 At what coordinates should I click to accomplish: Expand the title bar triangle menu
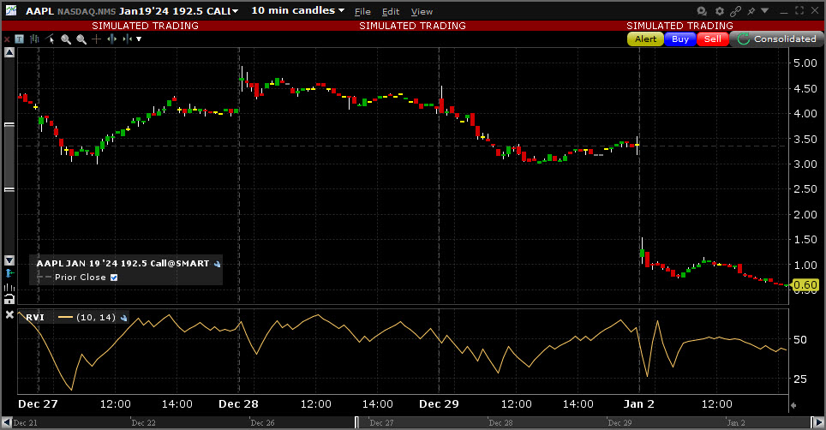pos(765,10)
